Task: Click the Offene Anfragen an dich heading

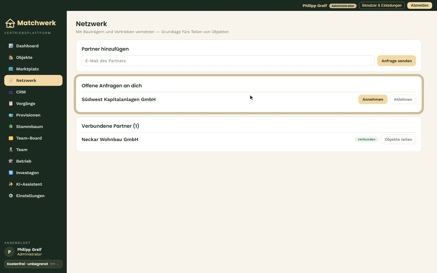Action: click(112, 86)
